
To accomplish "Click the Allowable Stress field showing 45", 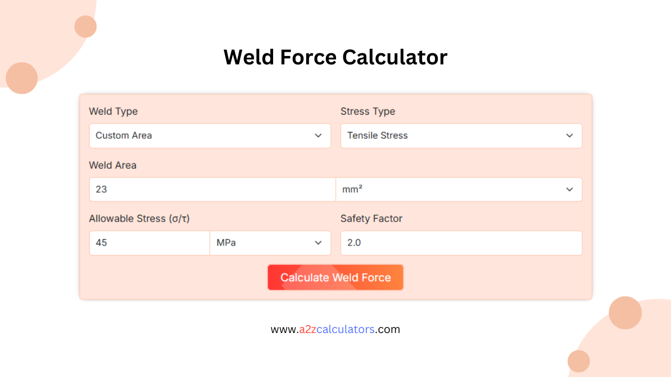I will [149, 243].
